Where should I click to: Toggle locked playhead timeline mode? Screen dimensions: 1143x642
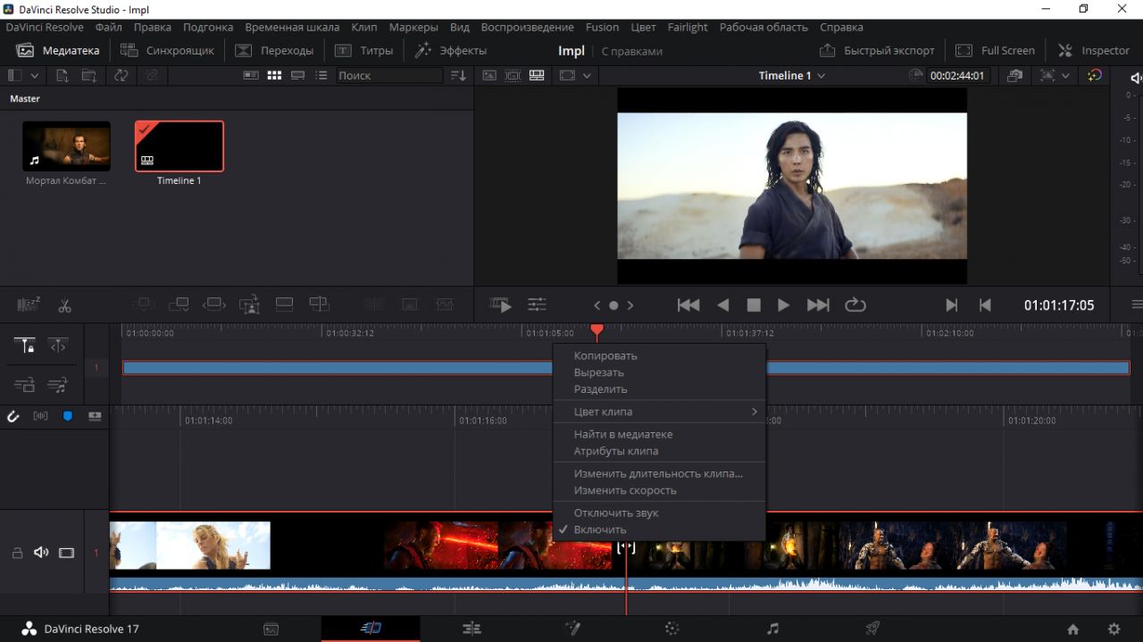(24, 346)
